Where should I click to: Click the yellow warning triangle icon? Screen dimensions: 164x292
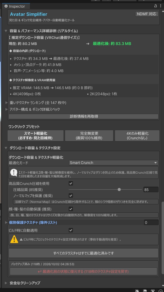coord(14,239)
